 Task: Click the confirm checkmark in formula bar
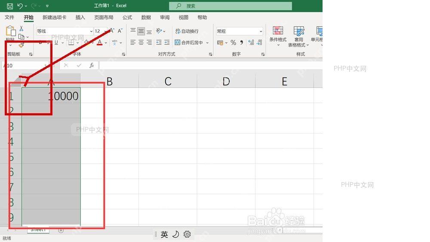pyautogui.click(x=79, y=65)
